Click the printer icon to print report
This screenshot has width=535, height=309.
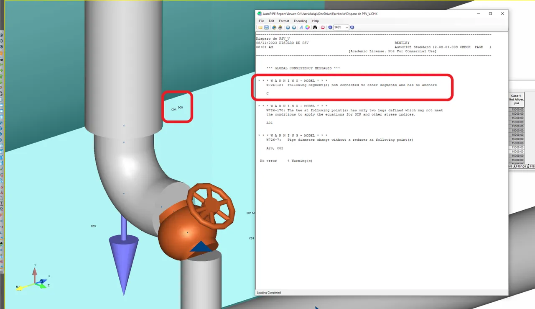(x=280, y=27)
